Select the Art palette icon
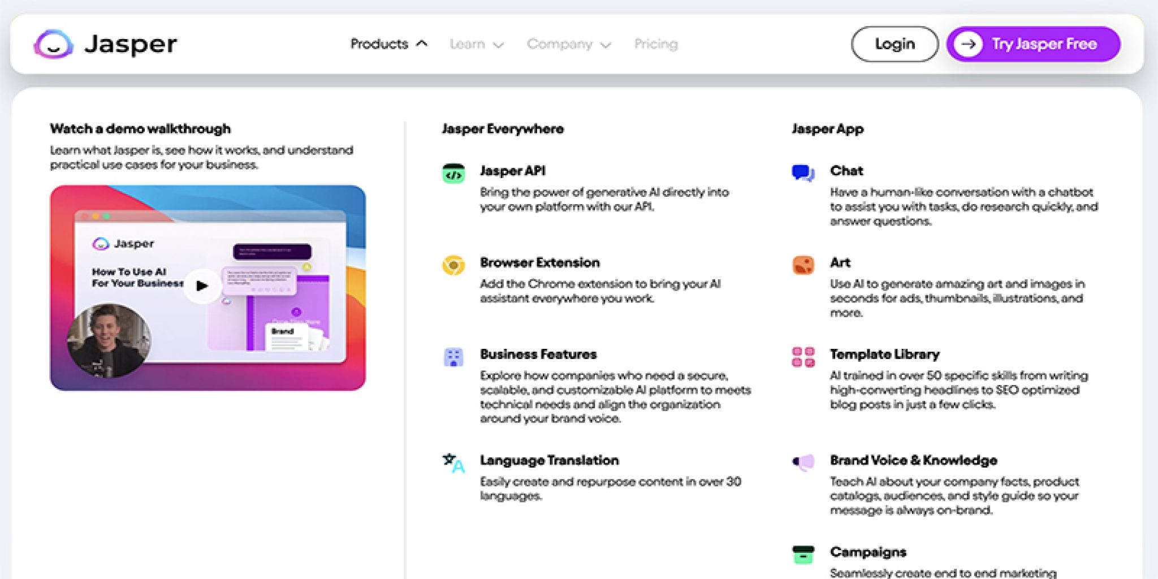The height and width of the screenshot is (579, 1158). click(x=802, y=265)
